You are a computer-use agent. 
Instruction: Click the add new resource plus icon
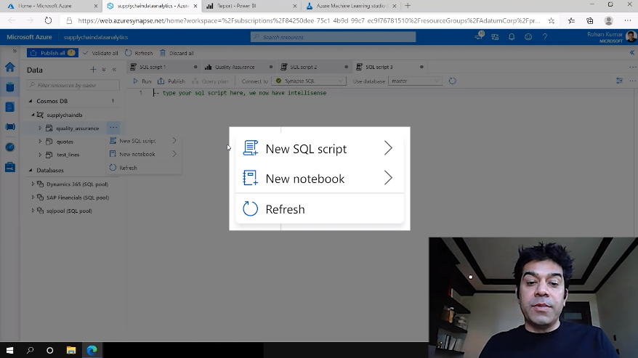coord(93,70)
